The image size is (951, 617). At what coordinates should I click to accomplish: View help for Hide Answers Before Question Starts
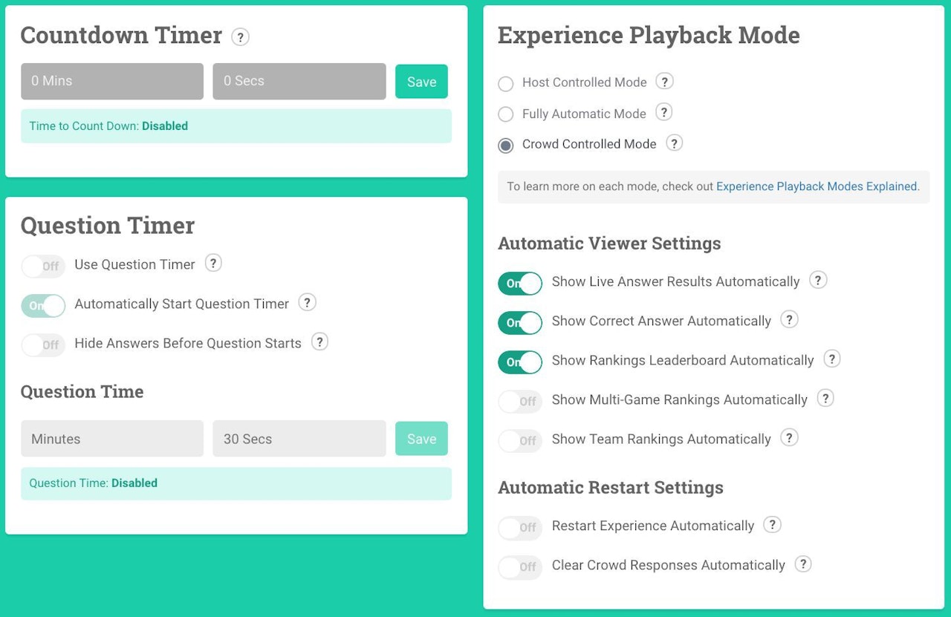[x=319, y=342]
